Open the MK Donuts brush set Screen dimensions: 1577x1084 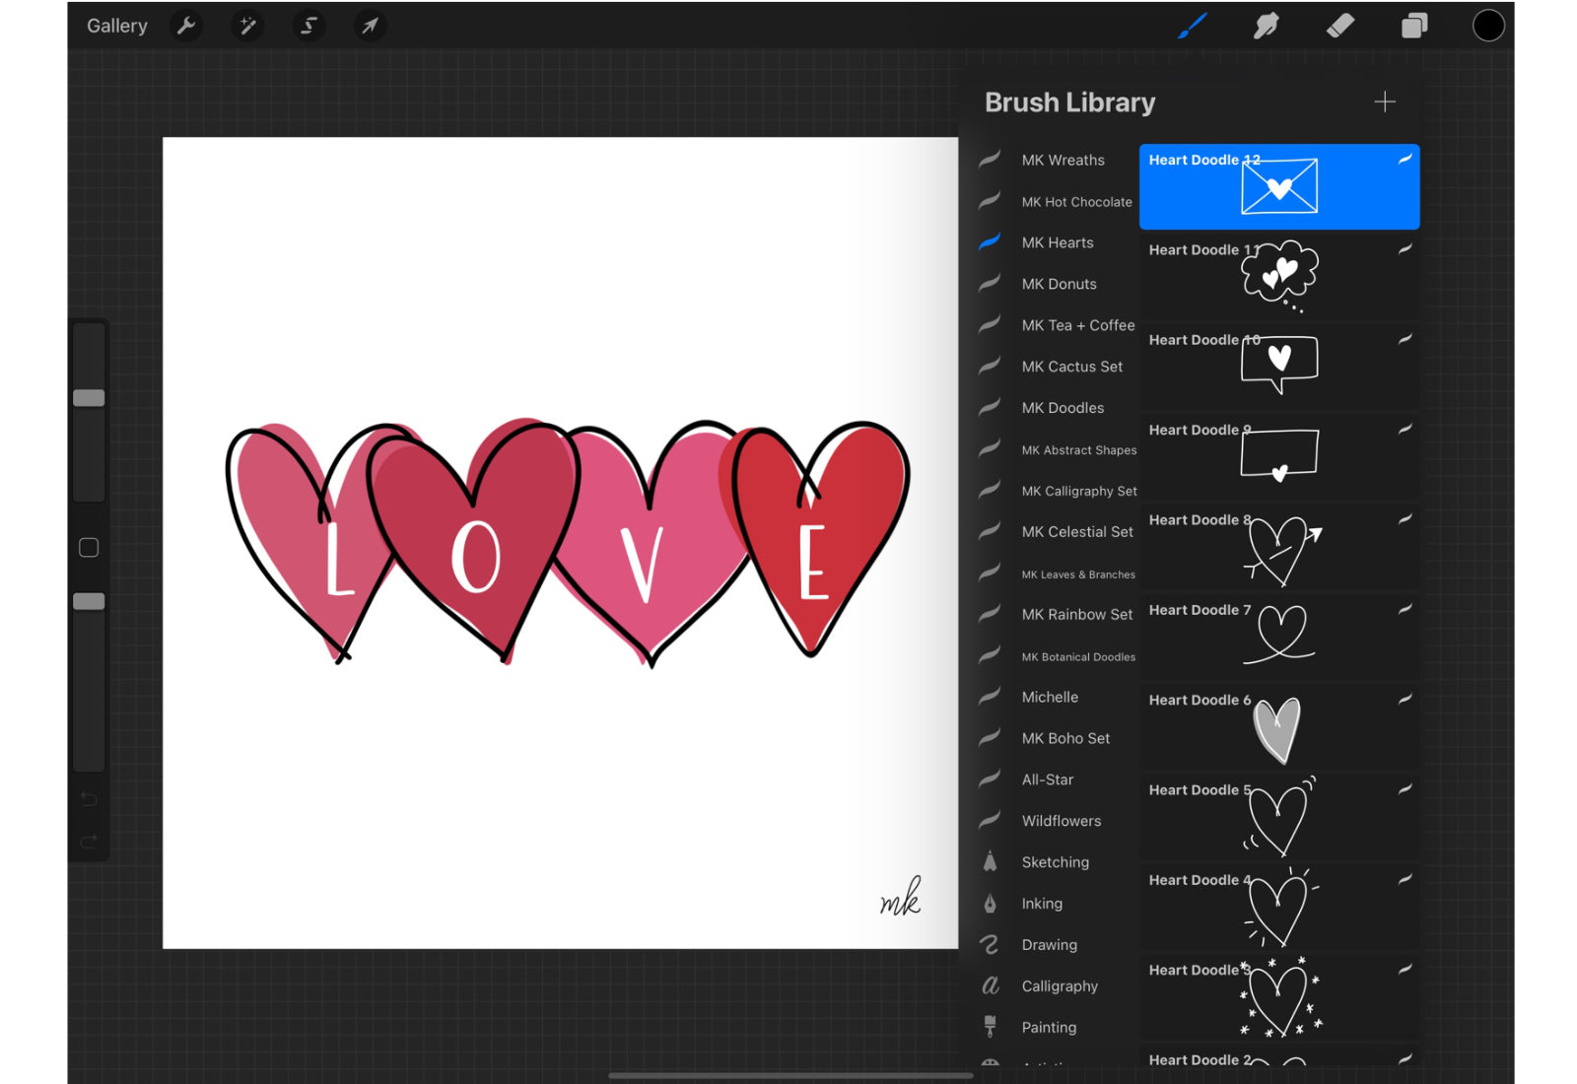pos(1058,284)
